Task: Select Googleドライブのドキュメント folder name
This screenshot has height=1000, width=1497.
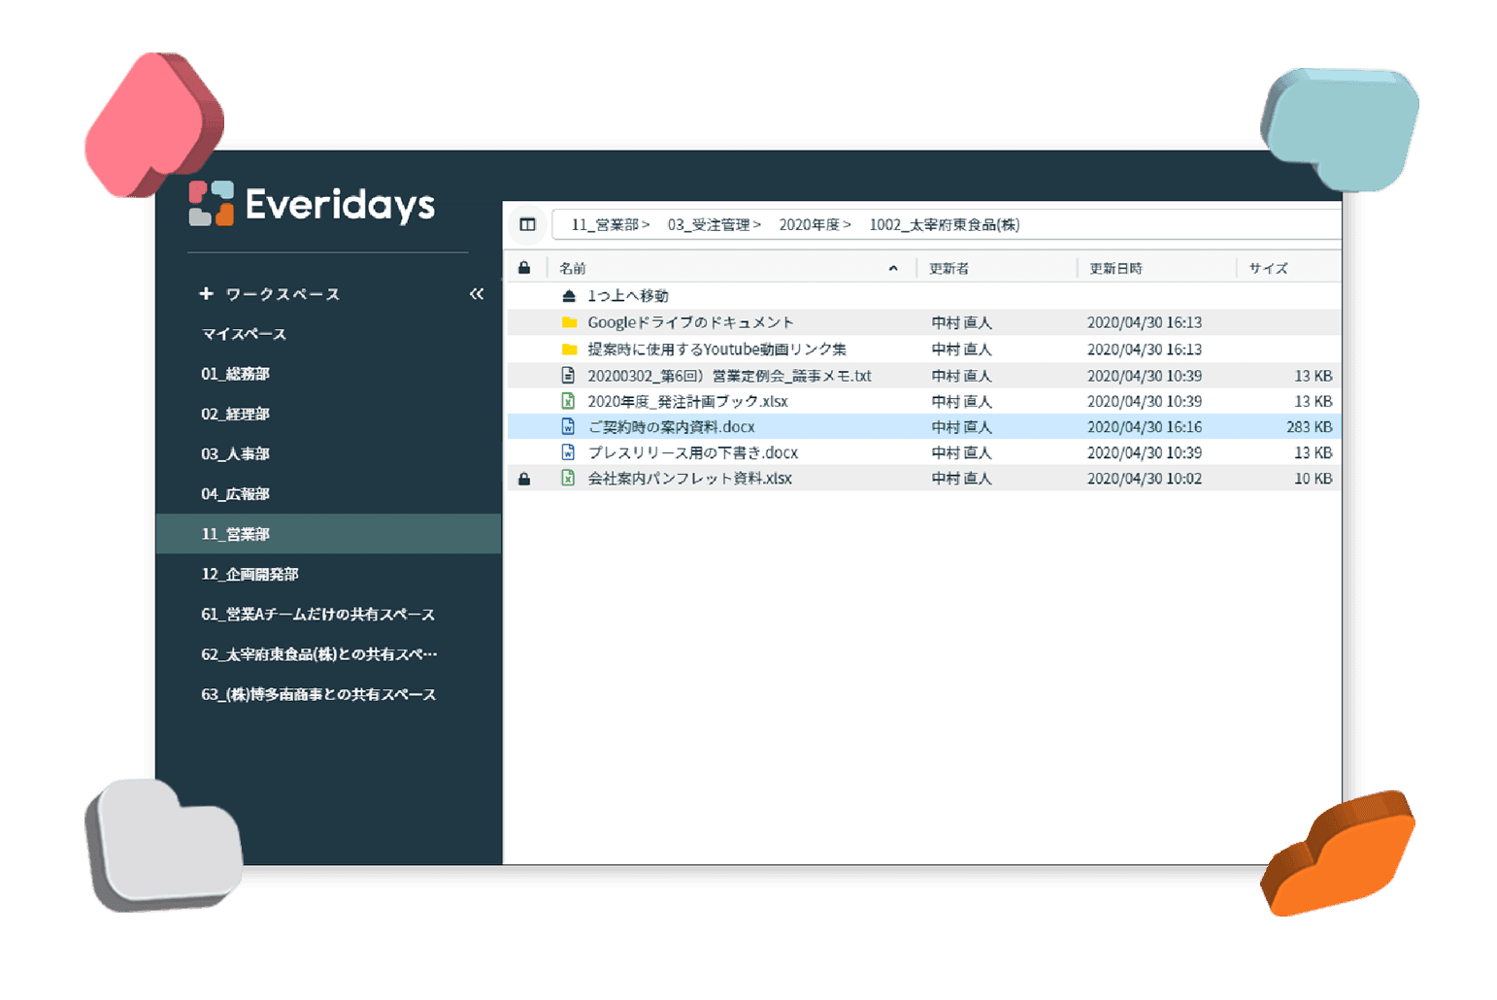Action: click(690, 322)
